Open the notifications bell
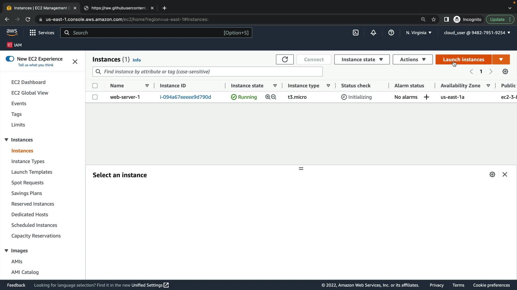This screenshot has height=290, width=517. point(373,32)
